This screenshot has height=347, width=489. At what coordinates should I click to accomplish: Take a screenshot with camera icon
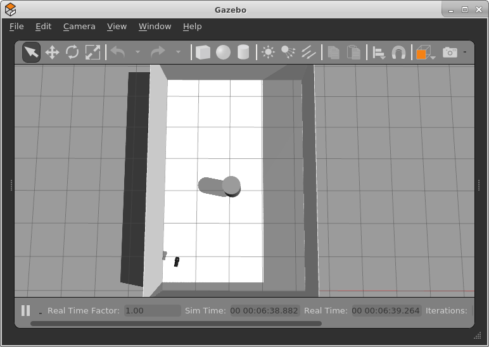pyautogui.click(x=450, y=52)
